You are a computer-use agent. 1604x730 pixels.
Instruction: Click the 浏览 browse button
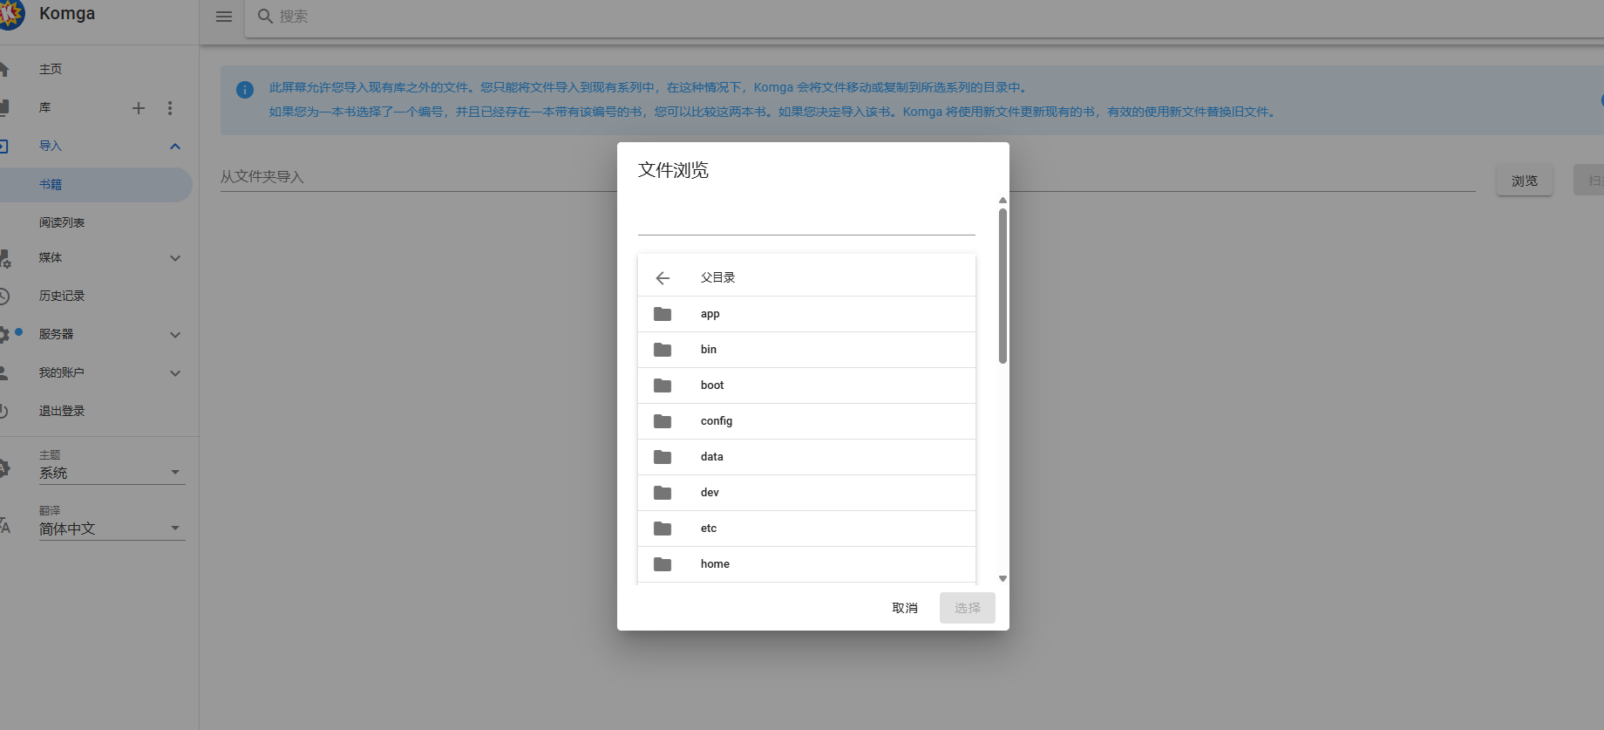click(x=1524, y=181)
